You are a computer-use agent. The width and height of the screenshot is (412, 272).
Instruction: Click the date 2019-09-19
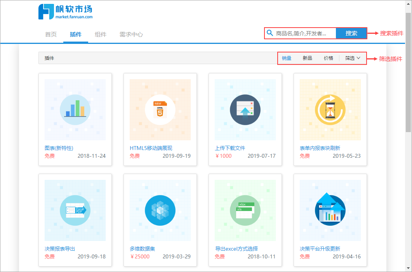pyautogui.click(x=177, y=156)
